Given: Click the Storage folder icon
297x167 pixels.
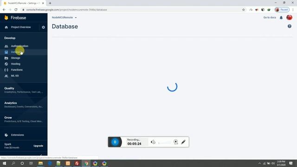Looking at the screenshot, I should pos(6,58).
